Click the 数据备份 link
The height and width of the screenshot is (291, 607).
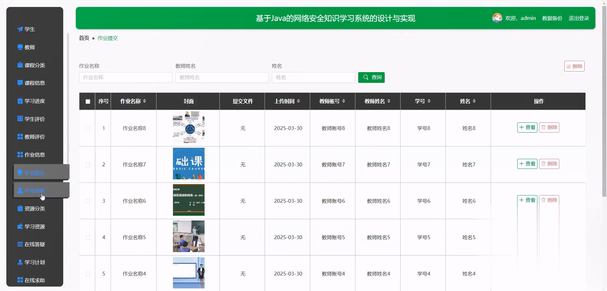(x=552, y=18)
